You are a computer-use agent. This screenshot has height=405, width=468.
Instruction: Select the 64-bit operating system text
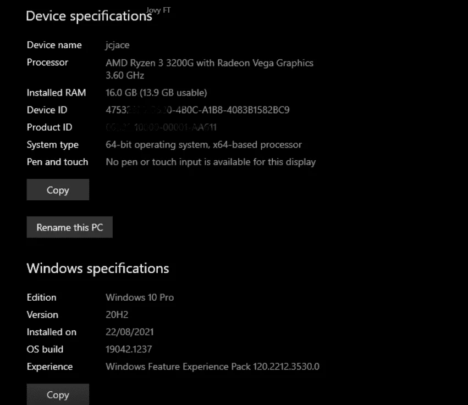[x=203, y=145]
